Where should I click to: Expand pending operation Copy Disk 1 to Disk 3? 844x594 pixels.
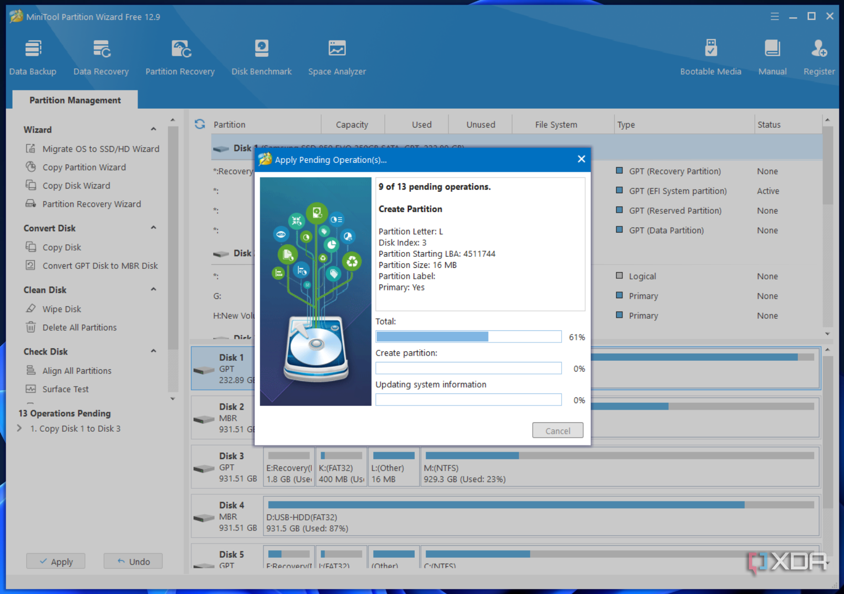[19, 429]
